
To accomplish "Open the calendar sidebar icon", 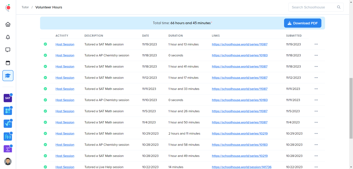I will (x=8, y=63).
